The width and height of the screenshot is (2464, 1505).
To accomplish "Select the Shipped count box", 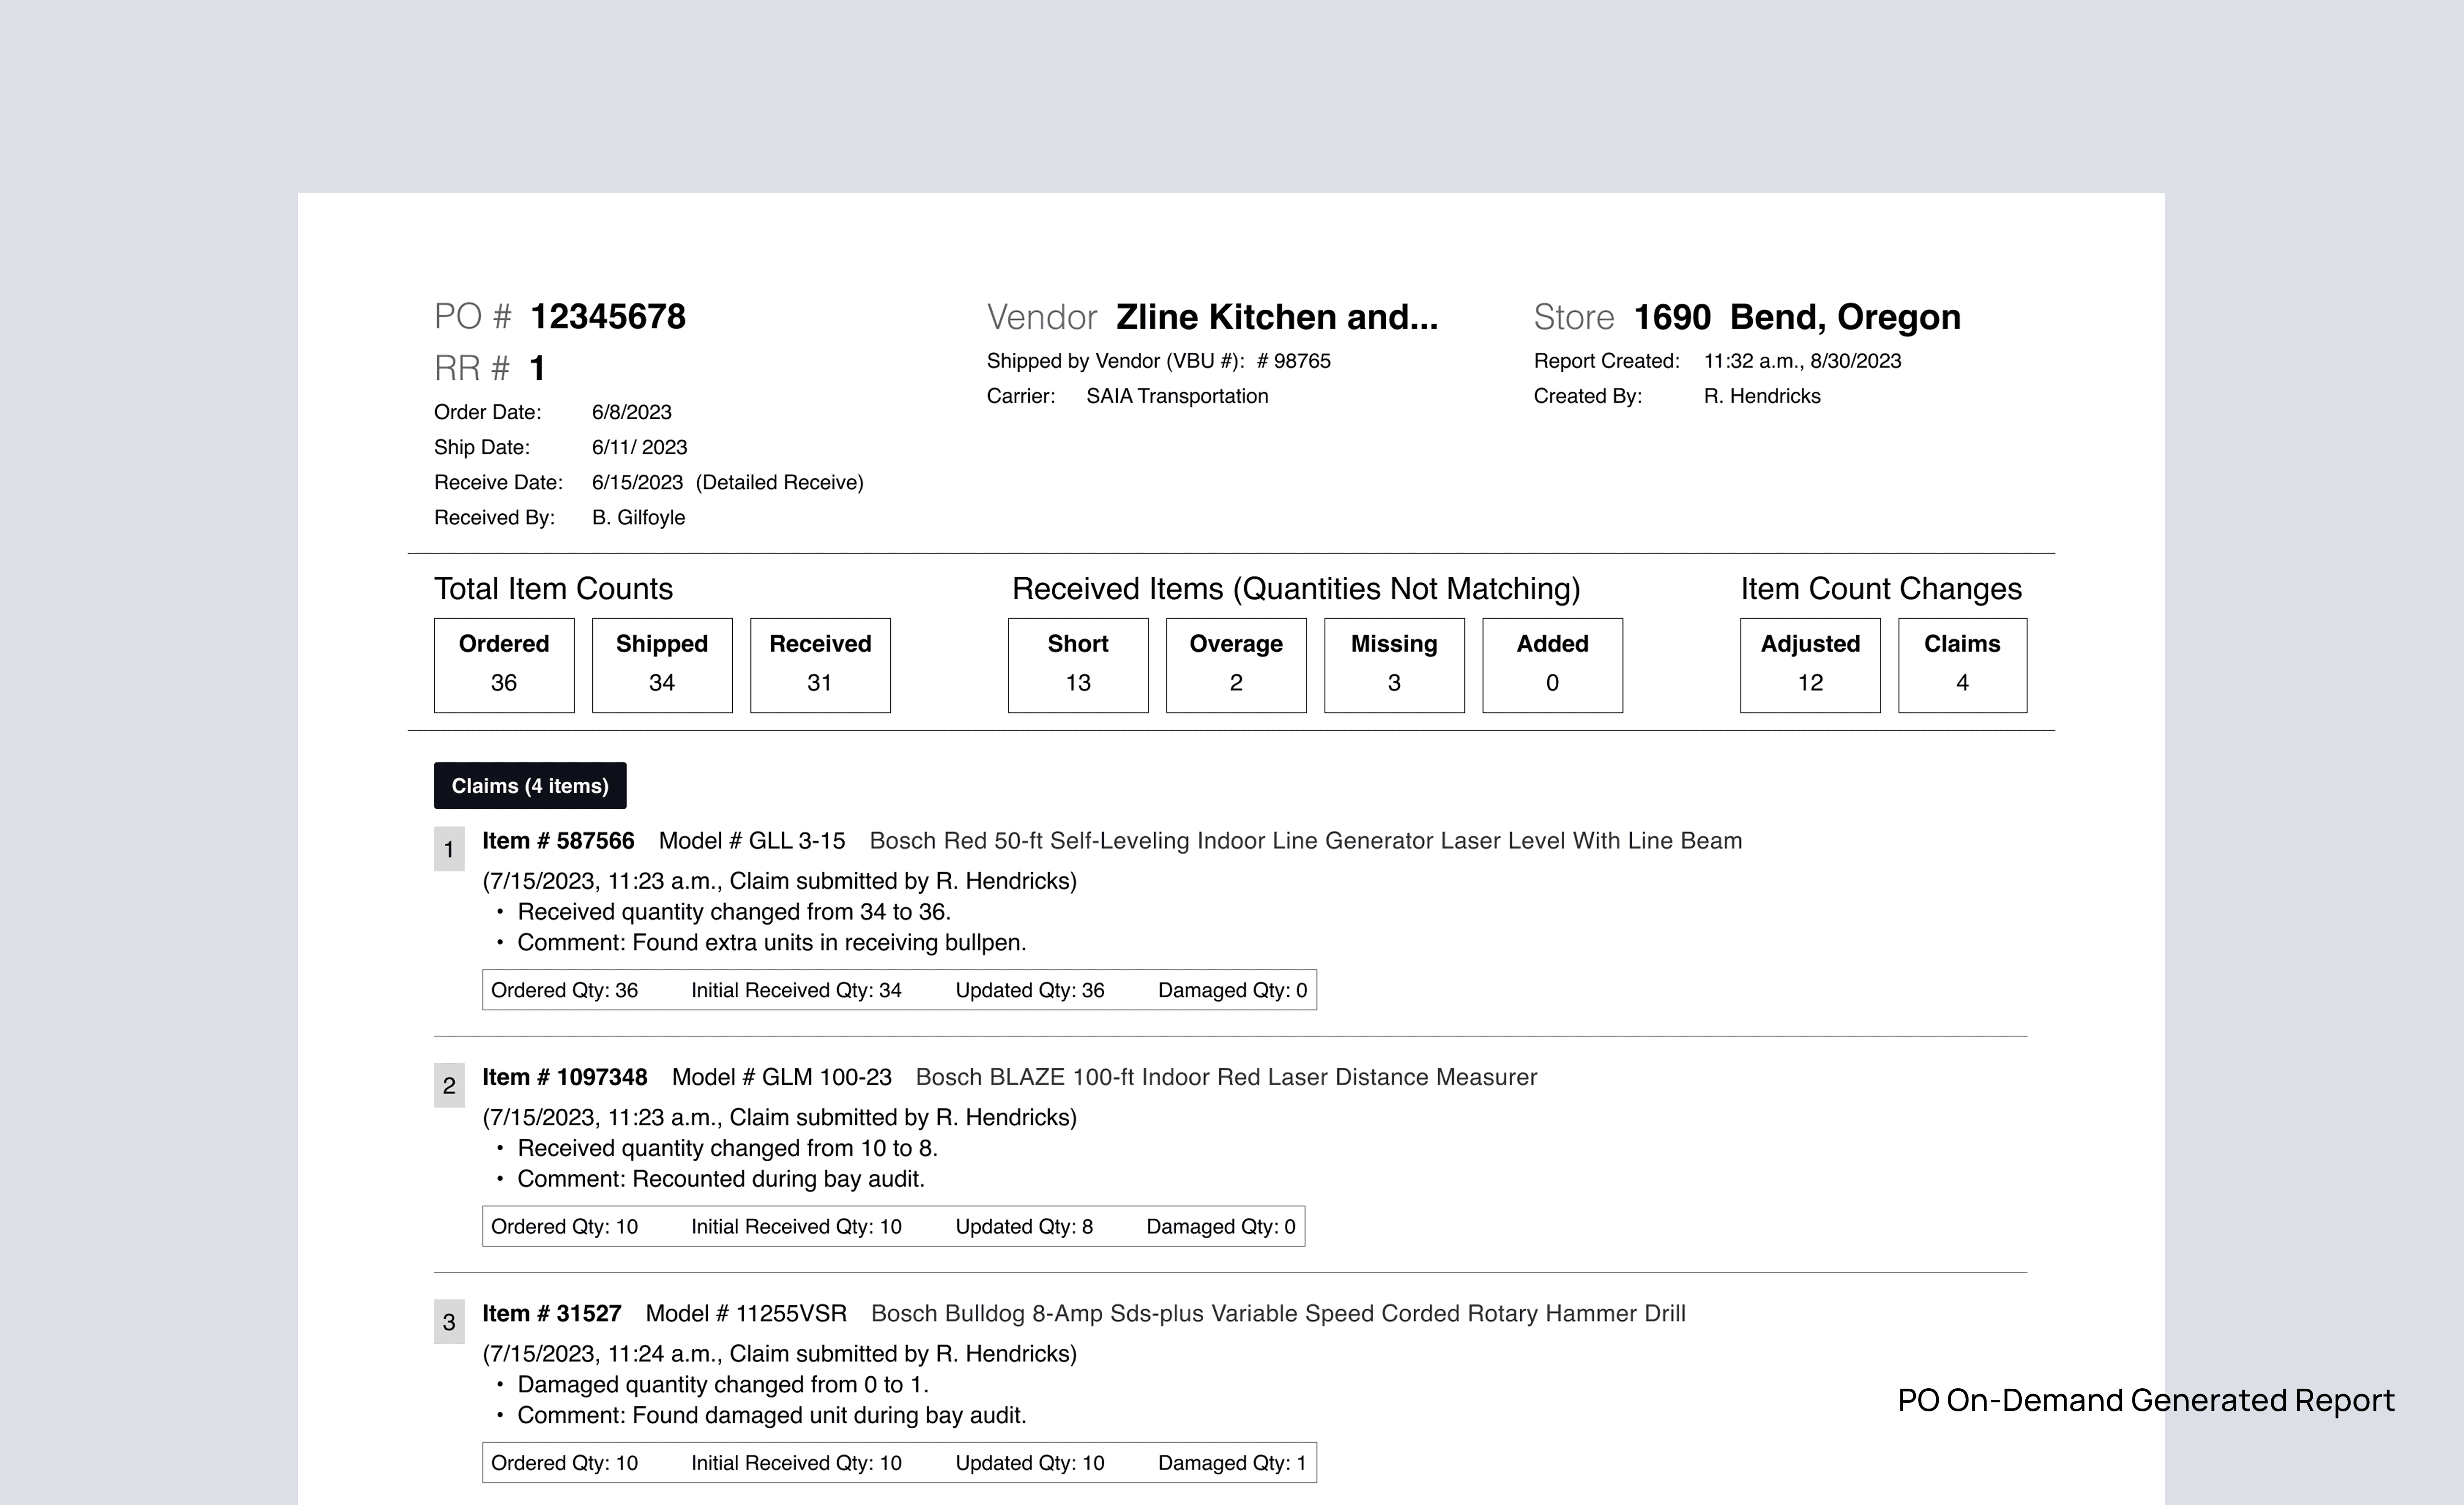I will (661, 665).
